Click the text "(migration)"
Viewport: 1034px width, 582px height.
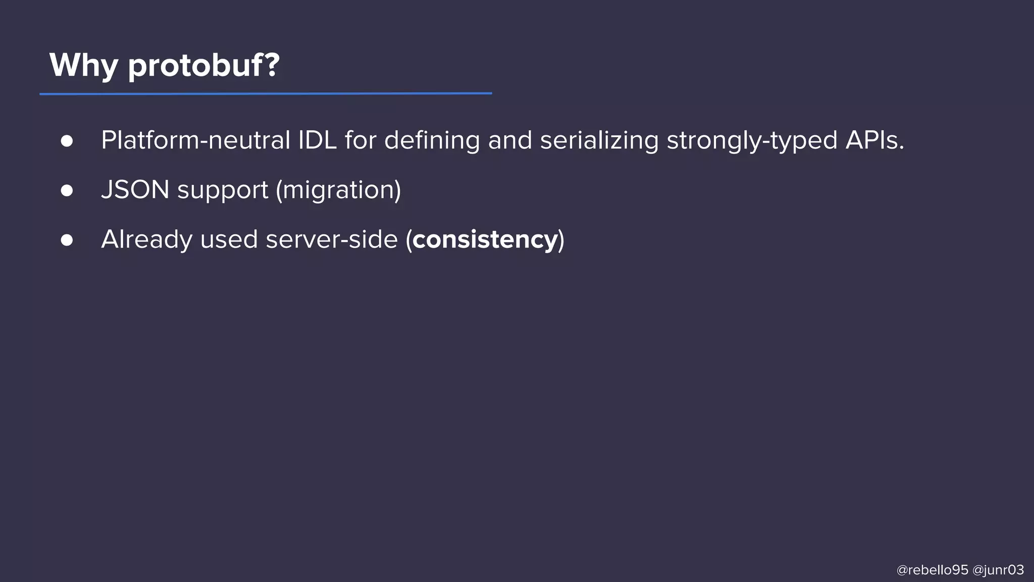pyautogui.click(x=338, y=190)
